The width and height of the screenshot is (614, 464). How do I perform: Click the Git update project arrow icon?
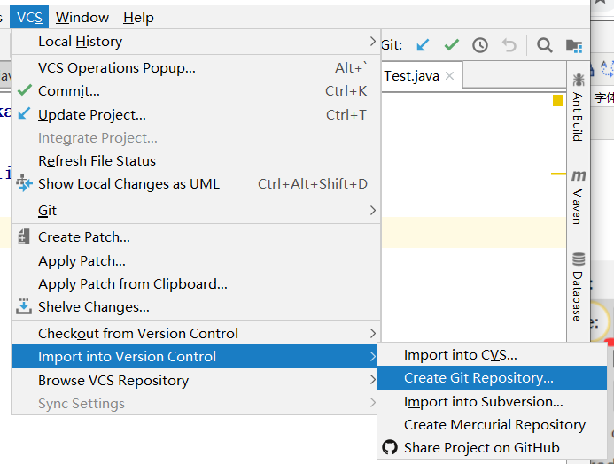click(x=423, y=45)
